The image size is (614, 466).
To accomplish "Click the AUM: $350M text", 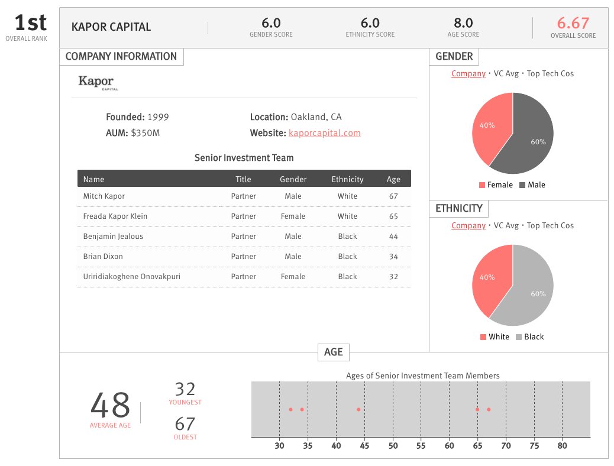I will tap(133, 133).
